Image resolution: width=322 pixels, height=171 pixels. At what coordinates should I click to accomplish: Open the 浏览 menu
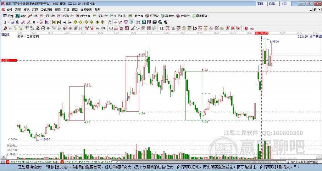pyautogui.click(x=18, y=10)
